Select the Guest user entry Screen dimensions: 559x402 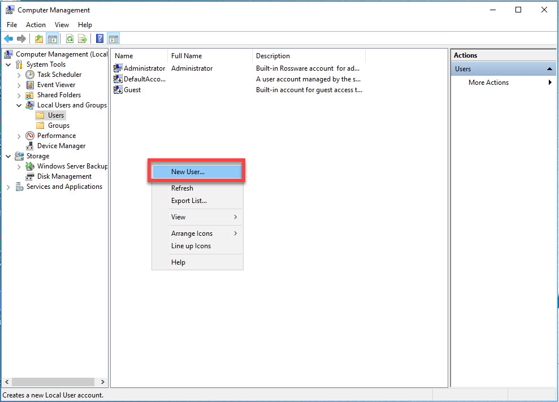pyautogui.click(x=132, y=90)
